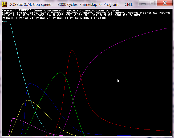The image size is (174, 138).
Task: Click the 'P13=300' parameter value
Action: click(x=60, y=18)
